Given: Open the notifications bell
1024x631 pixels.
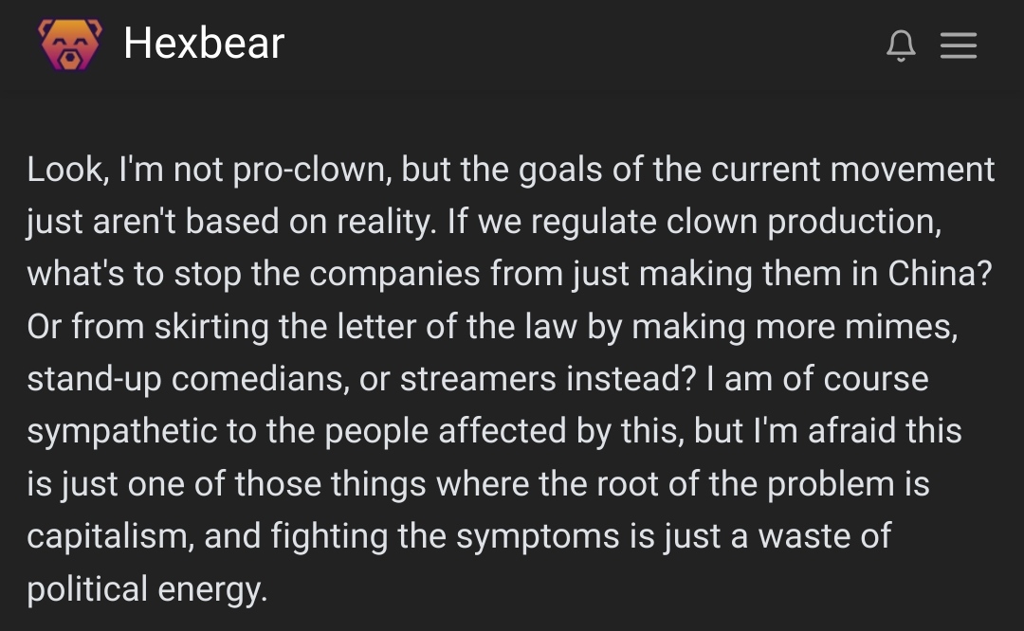Looking at the screenshot, I should 901,45.
